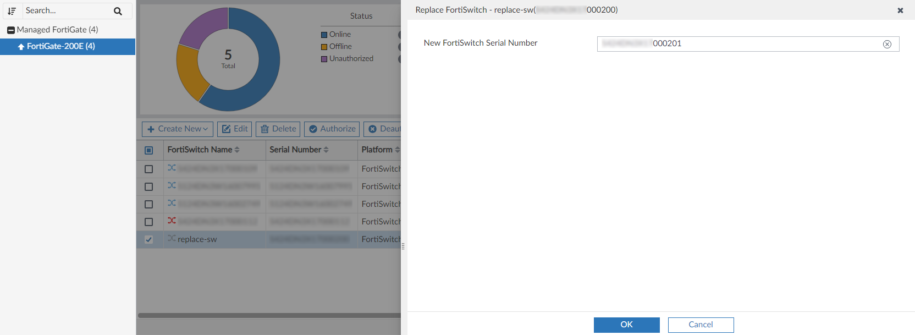Click the Delete button
This screenshot has width=915, height=335.
click(x=278, y=129)
